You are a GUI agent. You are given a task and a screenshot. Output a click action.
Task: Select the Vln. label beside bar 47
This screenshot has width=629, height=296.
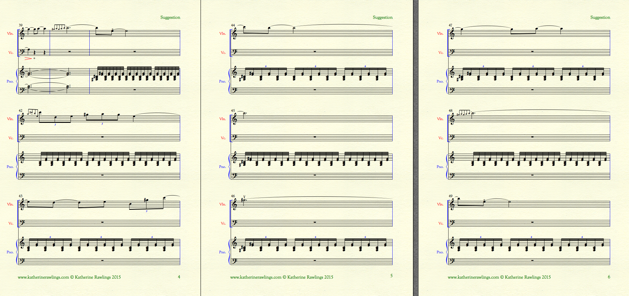[x=440, y=33]
